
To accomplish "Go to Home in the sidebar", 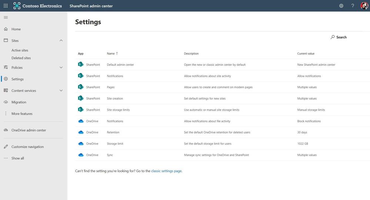I will tap(16, 29).
